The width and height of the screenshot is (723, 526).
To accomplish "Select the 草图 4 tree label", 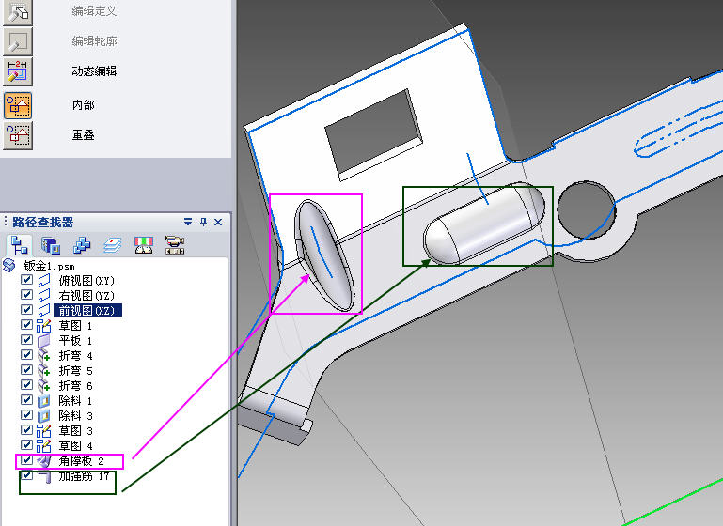I will (75, 446).
